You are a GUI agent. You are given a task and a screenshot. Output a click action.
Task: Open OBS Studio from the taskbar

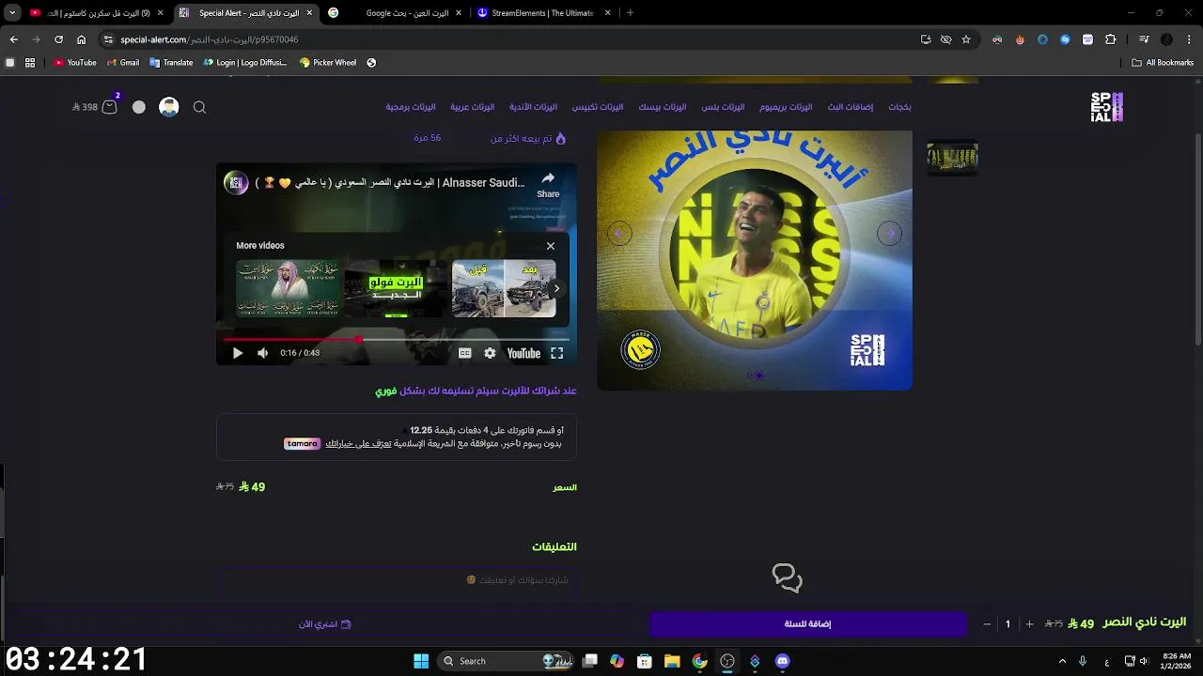[727, 661]
